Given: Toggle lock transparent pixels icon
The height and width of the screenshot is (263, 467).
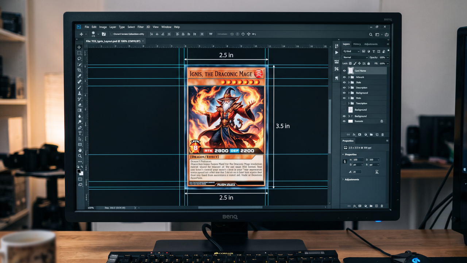Looking at the screenshot, I should click(x=350, y=64).
